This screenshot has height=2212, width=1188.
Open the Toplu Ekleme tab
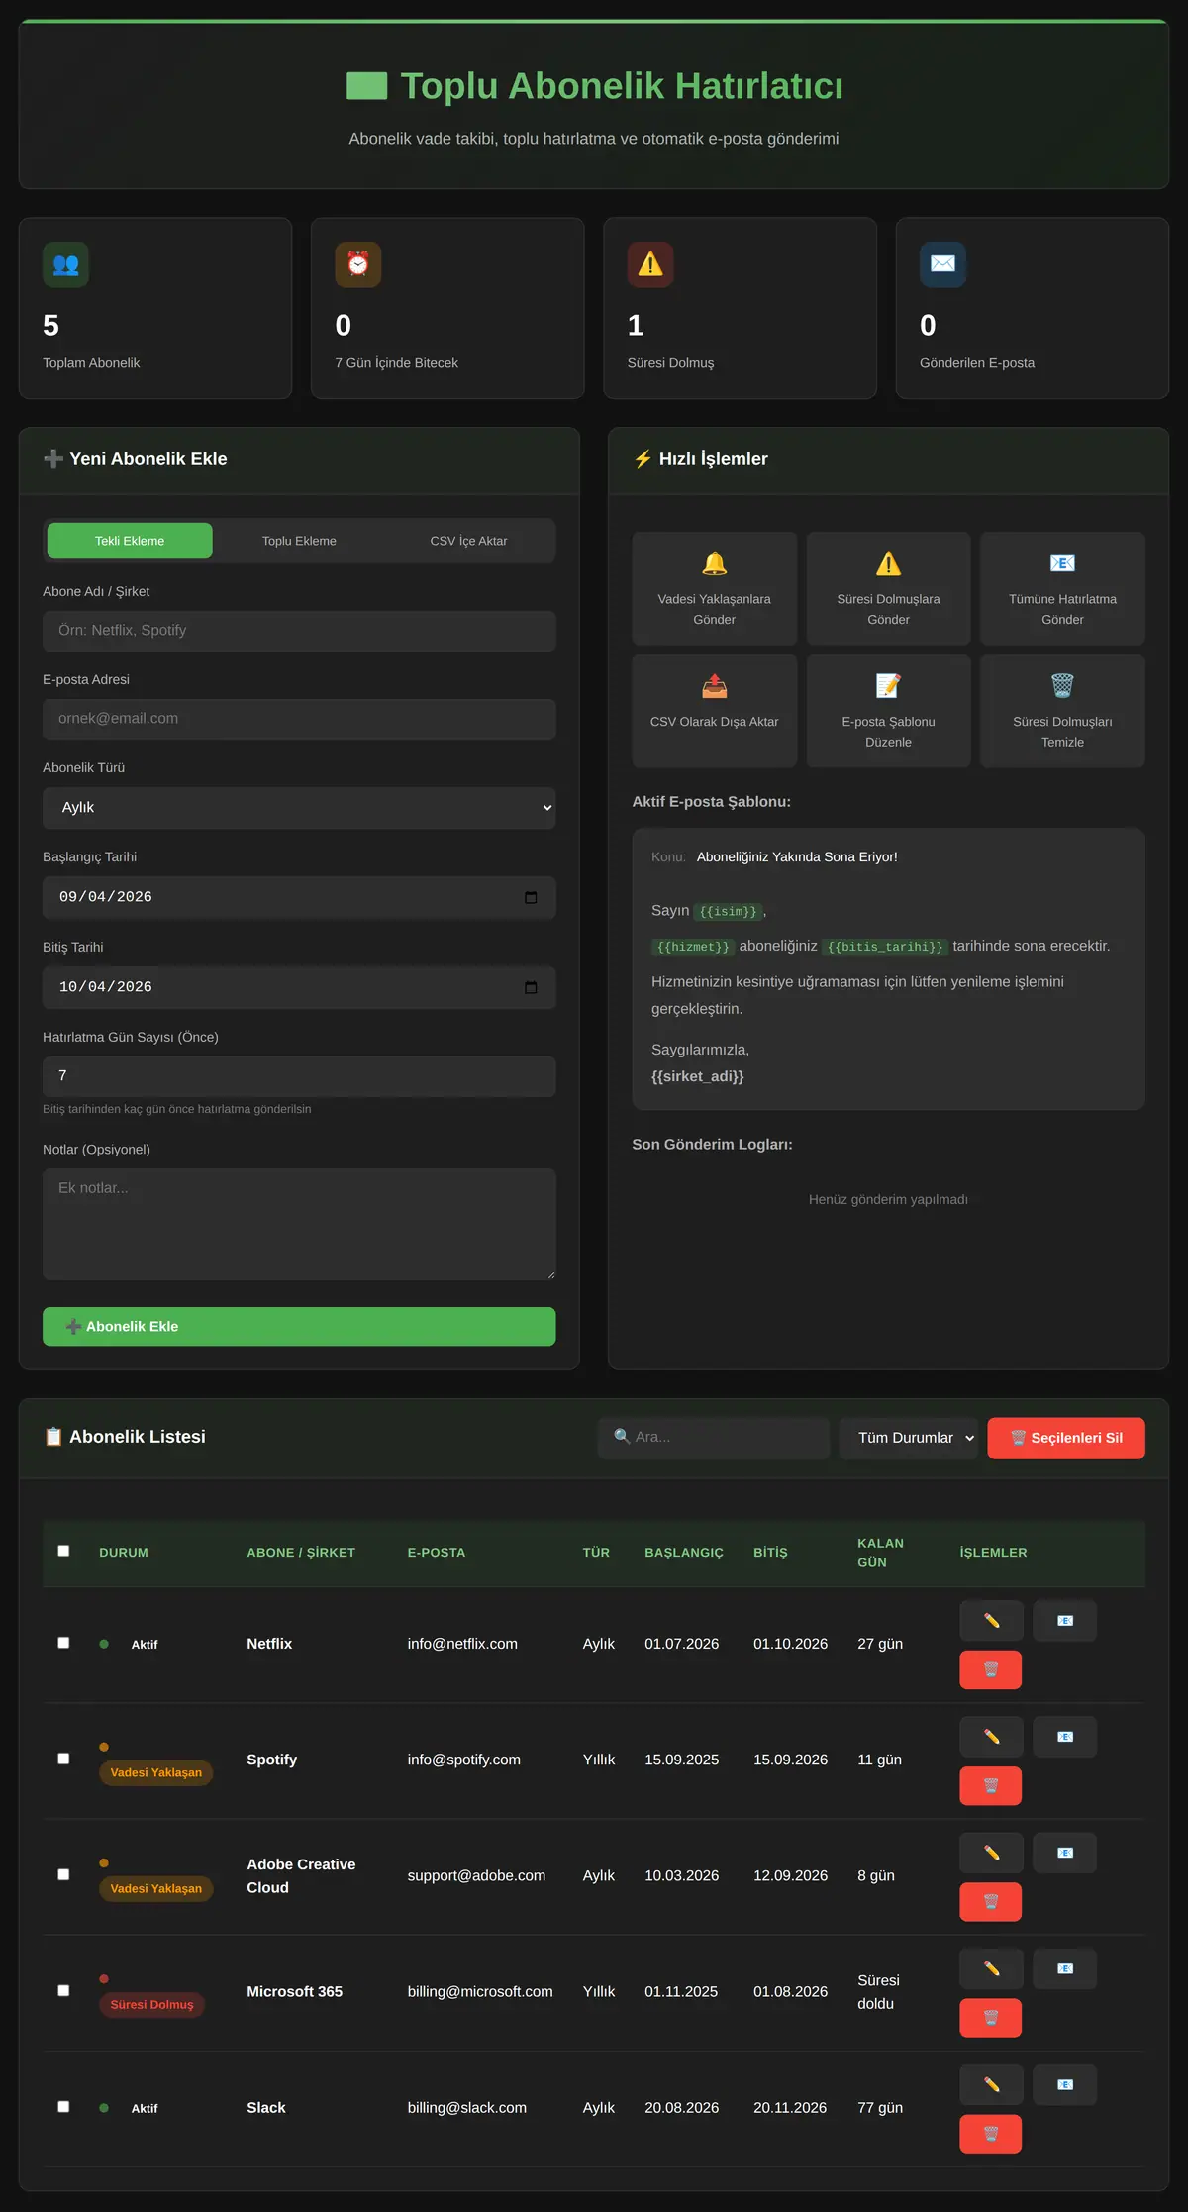pos(299,541)
